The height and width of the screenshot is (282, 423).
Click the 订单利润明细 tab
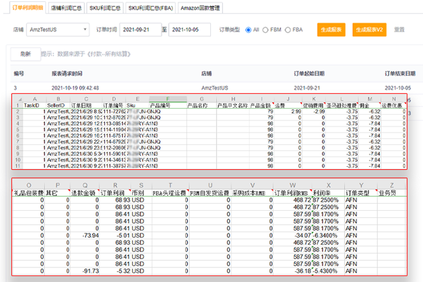[x=27, y=8]
